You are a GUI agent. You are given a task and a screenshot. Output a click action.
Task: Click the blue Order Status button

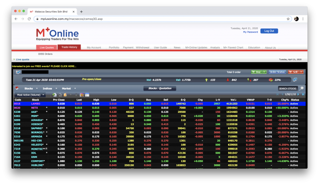[x=277, y=72]
